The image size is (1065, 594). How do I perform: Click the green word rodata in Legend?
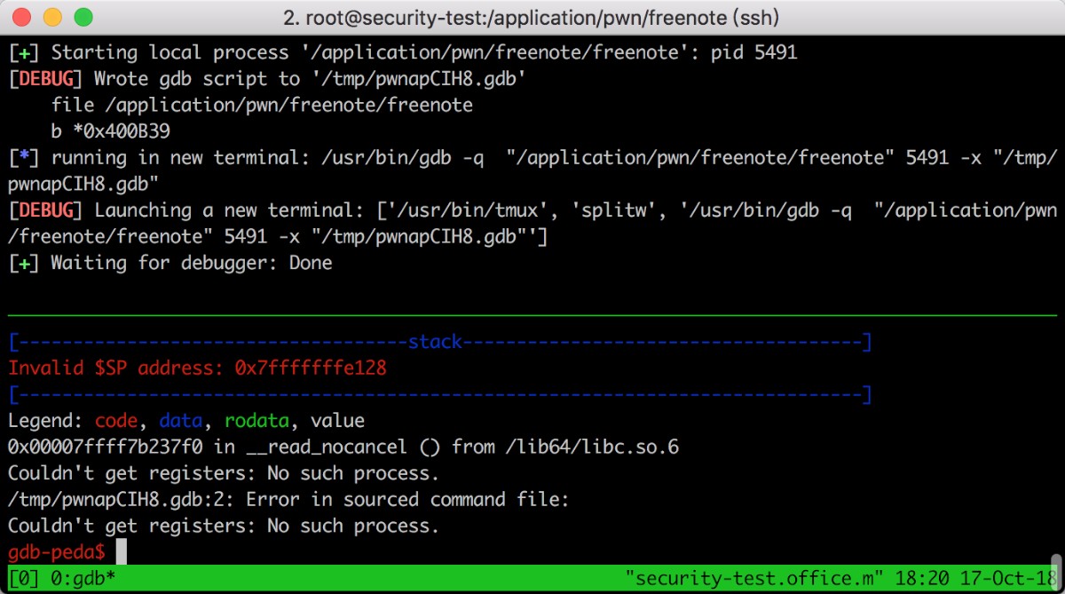256,421
